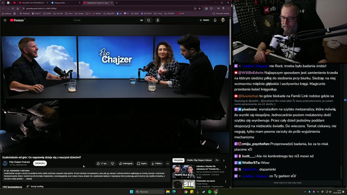Open Wszystkie zakładki all bookmarks folder

[x=221, y=13]
